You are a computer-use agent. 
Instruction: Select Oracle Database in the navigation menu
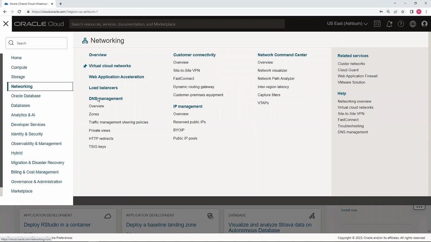26,96
